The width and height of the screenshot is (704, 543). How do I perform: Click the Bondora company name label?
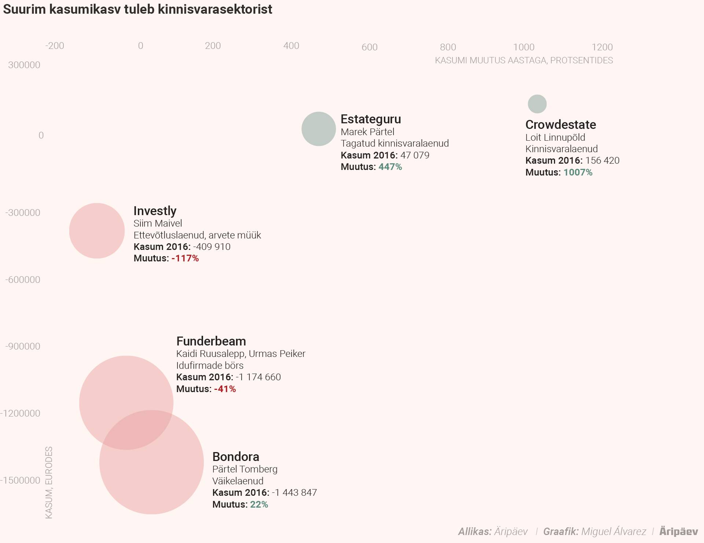pyautogui.click(x=235, y=457)
